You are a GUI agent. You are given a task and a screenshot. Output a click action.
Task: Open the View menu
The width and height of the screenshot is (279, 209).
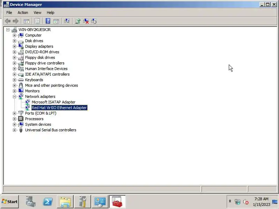click(x=37, y=13)
